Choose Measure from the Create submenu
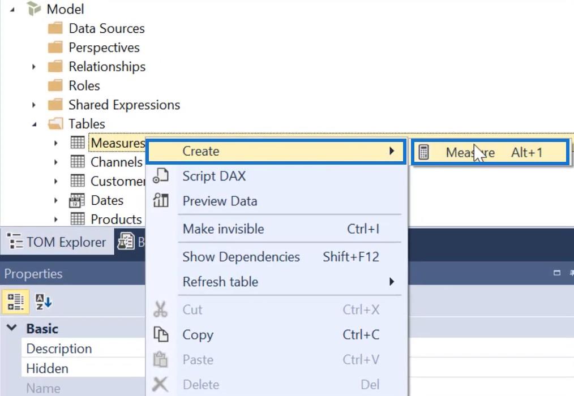Viewport: 574px width, 396px height. point(490,152)
